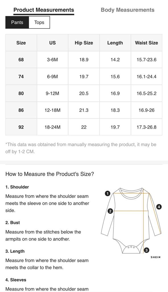Switch to Body Measurements tab
The image size is (168, 292).
[x=128, y=10]
